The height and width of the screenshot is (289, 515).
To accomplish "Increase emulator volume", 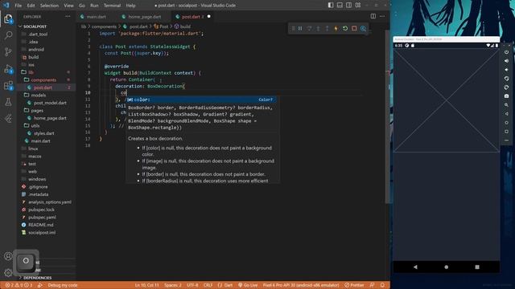I will pyautogui.click(x=506, y=61).
